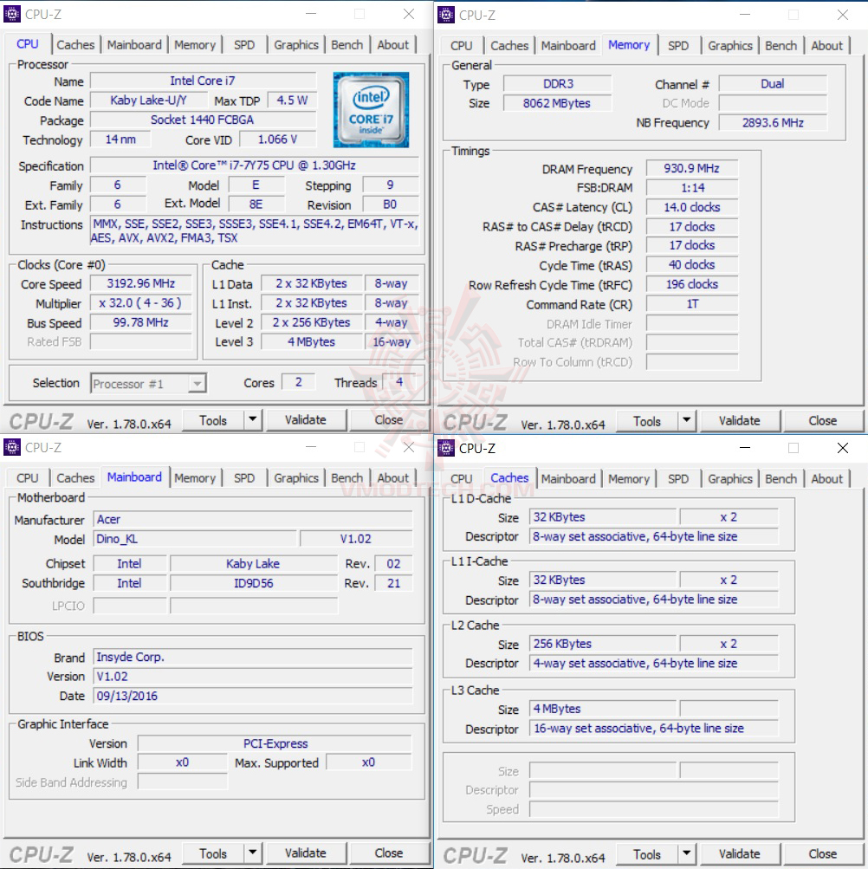Click Validate button in CPU tab window
868x869 pixels.
[306, 420]
